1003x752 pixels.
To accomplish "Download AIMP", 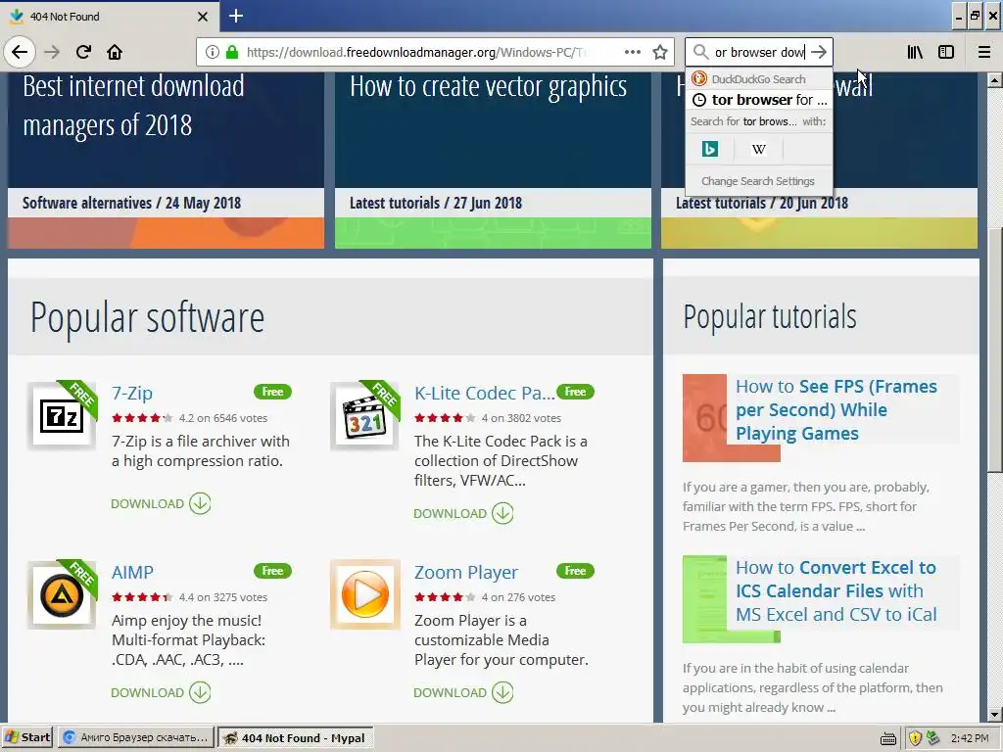I will coord(161,692).
